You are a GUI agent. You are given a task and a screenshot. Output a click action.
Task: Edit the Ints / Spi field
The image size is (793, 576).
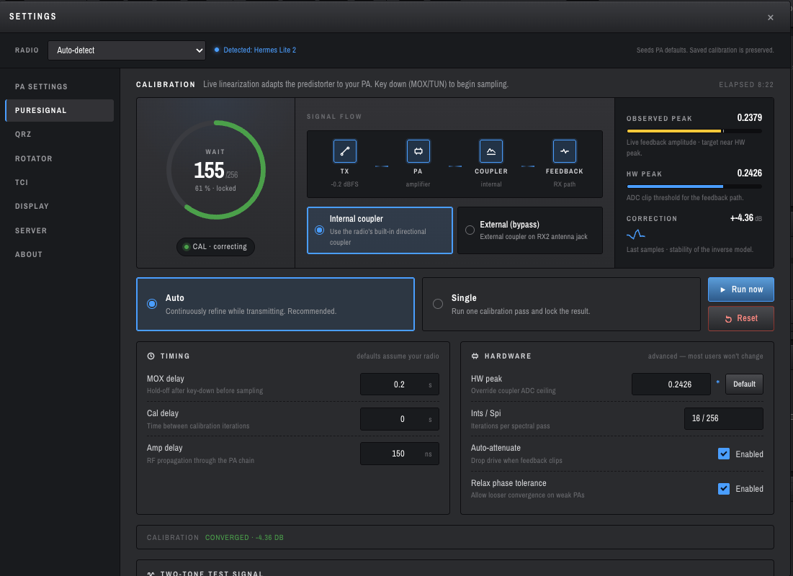pos(723,419)
